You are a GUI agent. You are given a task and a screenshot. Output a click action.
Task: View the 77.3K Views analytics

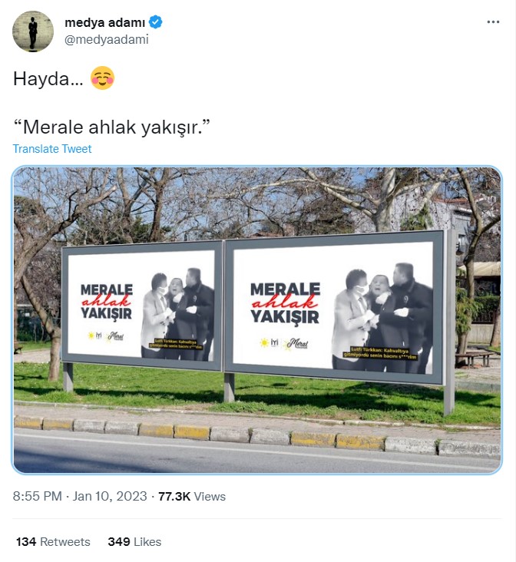[192, 497]
